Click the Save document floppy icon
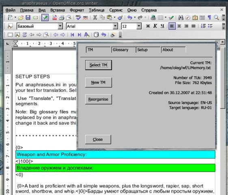 (28, 17)
